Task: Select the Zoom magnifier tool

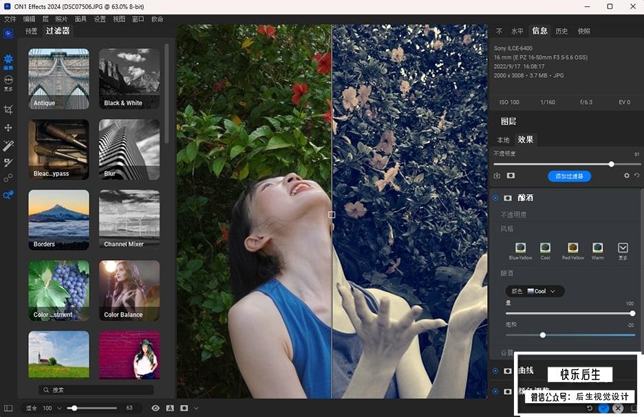Action: click(x=8, y=195)
